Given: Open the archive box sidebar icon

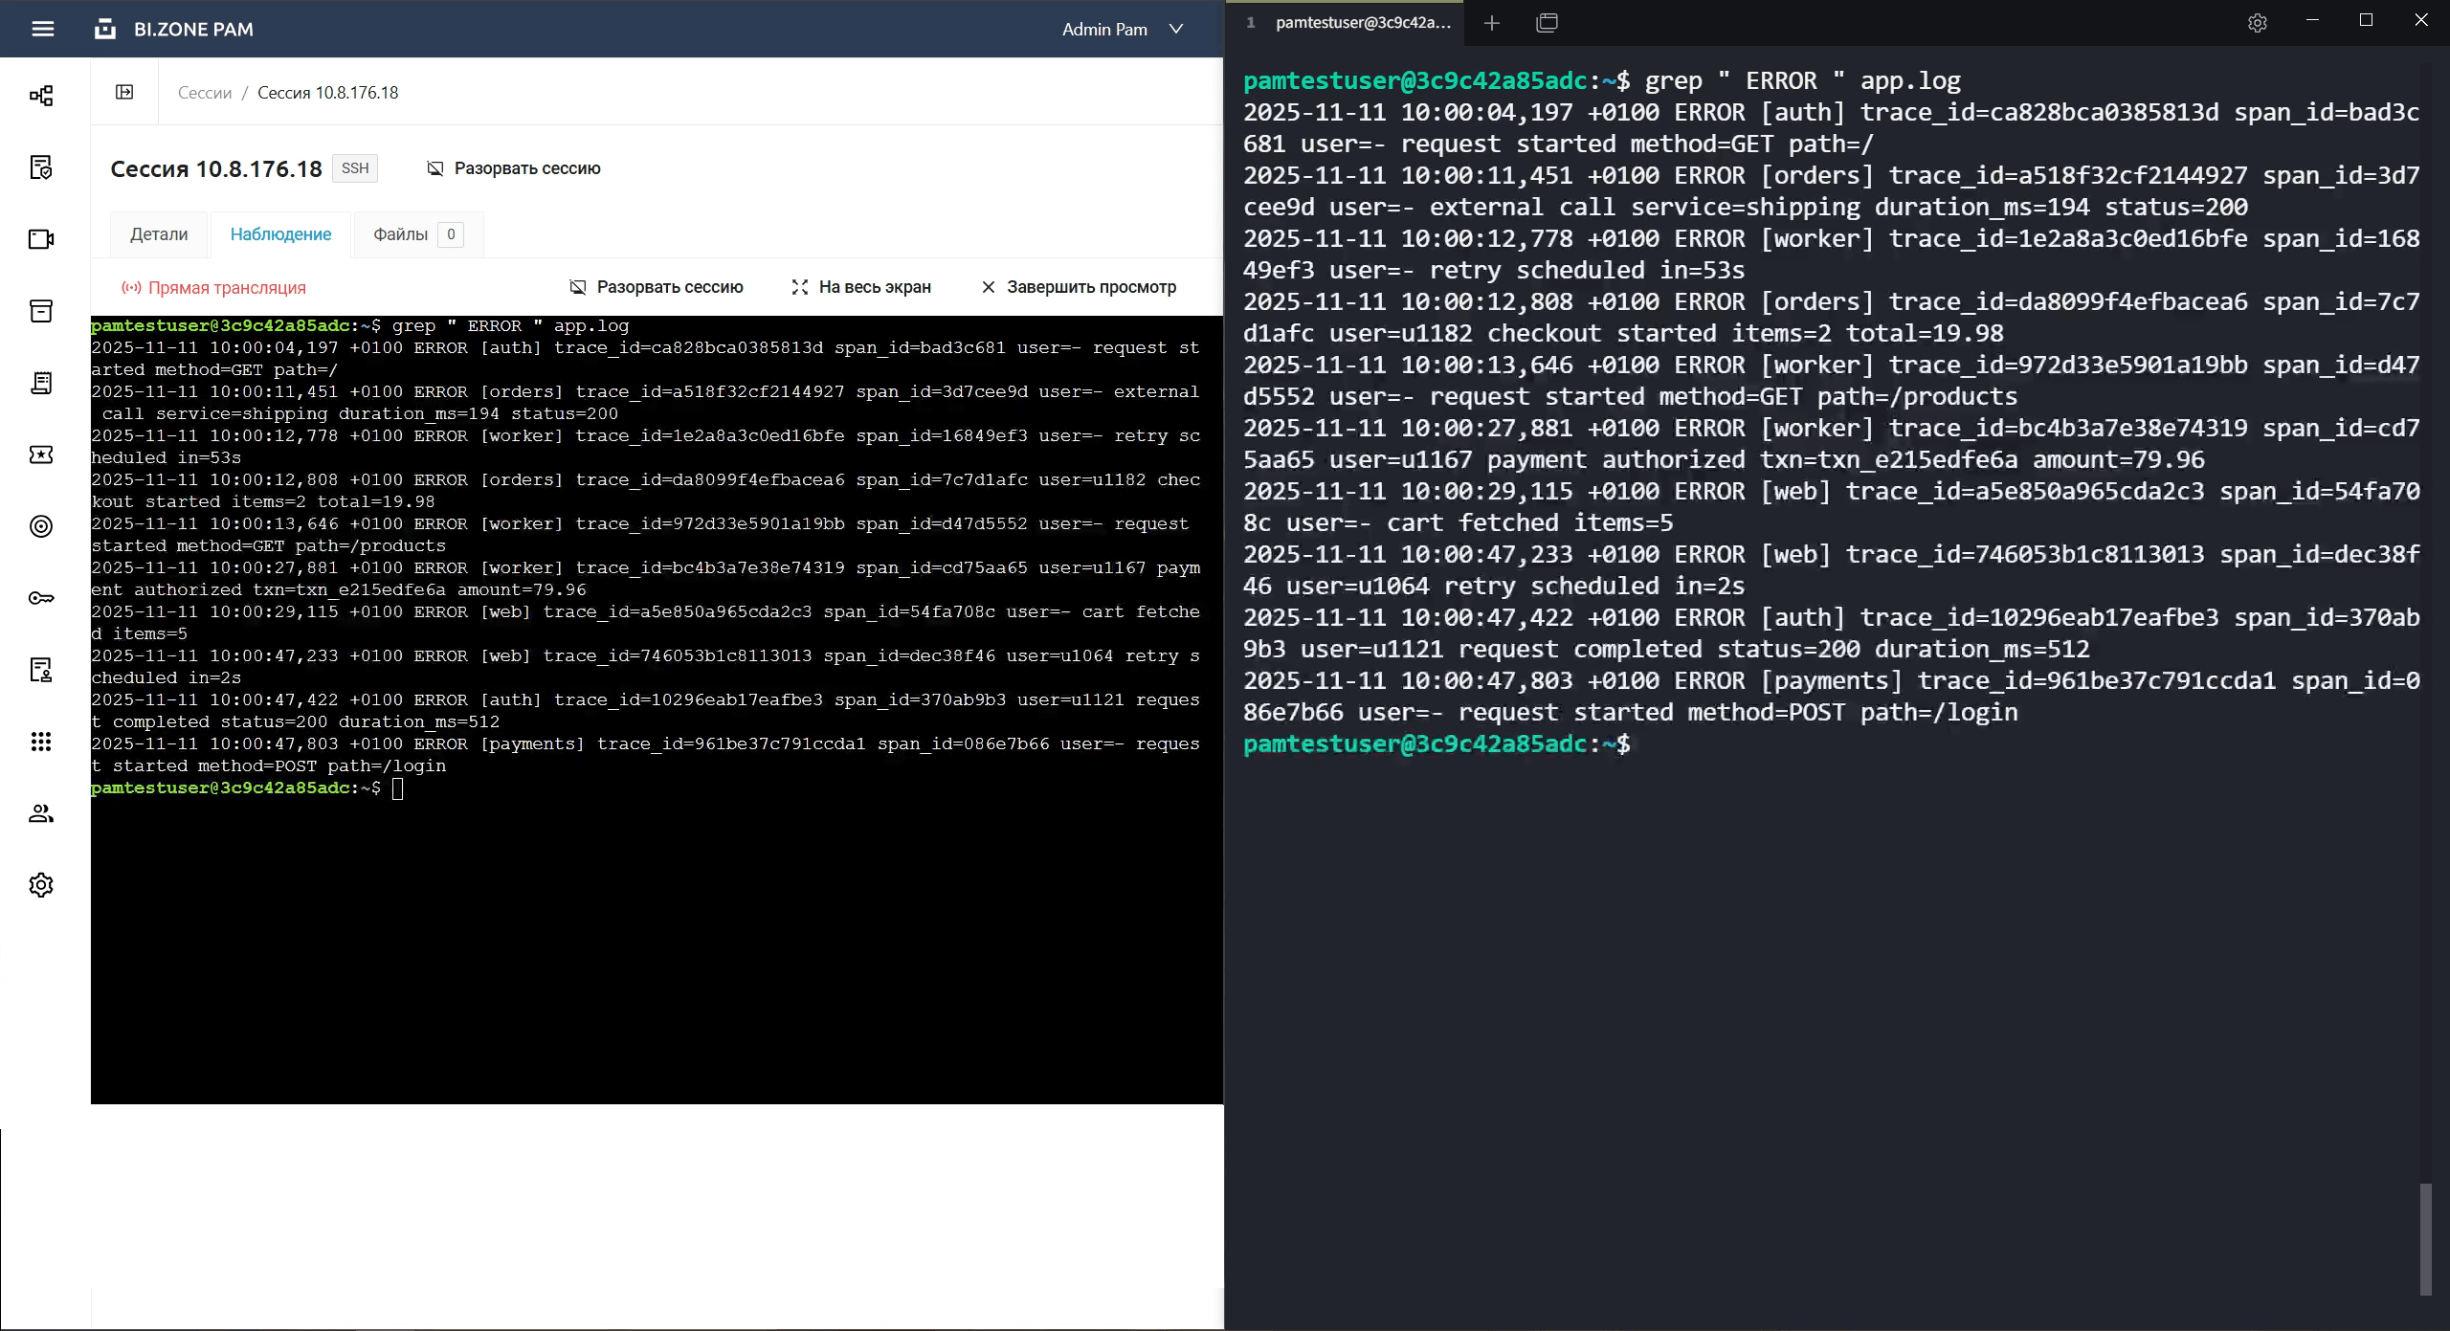Looking at the screenshot, I should tap(41, 311).
